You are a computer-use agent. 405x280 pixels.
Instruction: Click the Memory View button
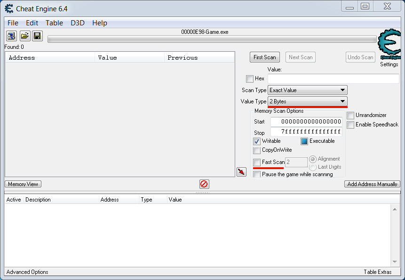[x=23, y=184]
